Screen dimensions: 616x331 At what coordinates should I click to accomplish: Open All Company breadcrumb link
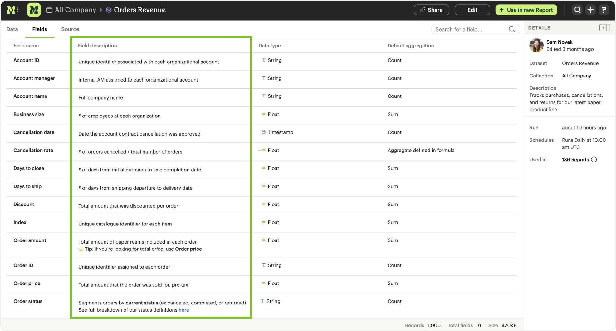coord(76,10)
